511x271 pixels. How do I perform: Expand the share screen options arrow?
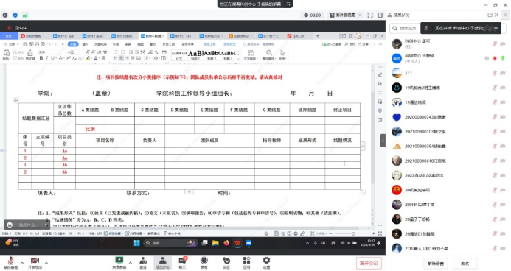tap(131, 263)
